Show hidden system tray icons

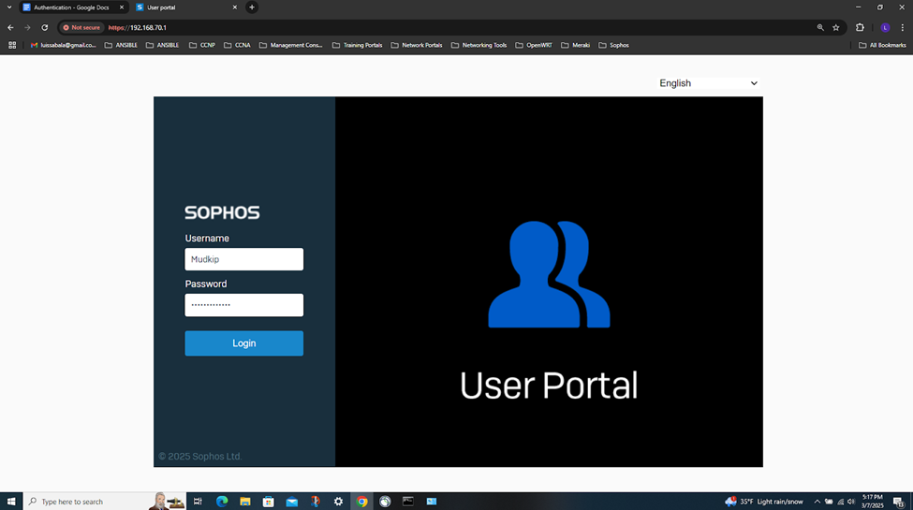click(817, 502)
